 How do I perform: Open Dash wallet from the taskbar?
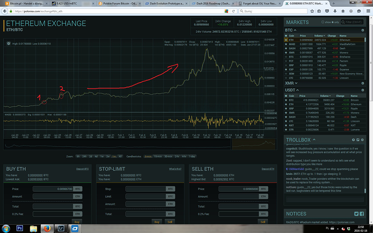click(75, 229)
